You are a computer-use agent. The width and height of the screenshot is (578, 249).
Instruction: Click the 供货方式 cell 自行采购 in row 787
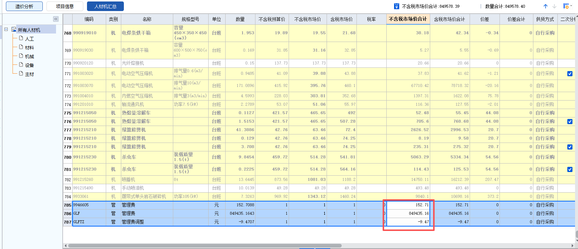[x=545, y=222]
